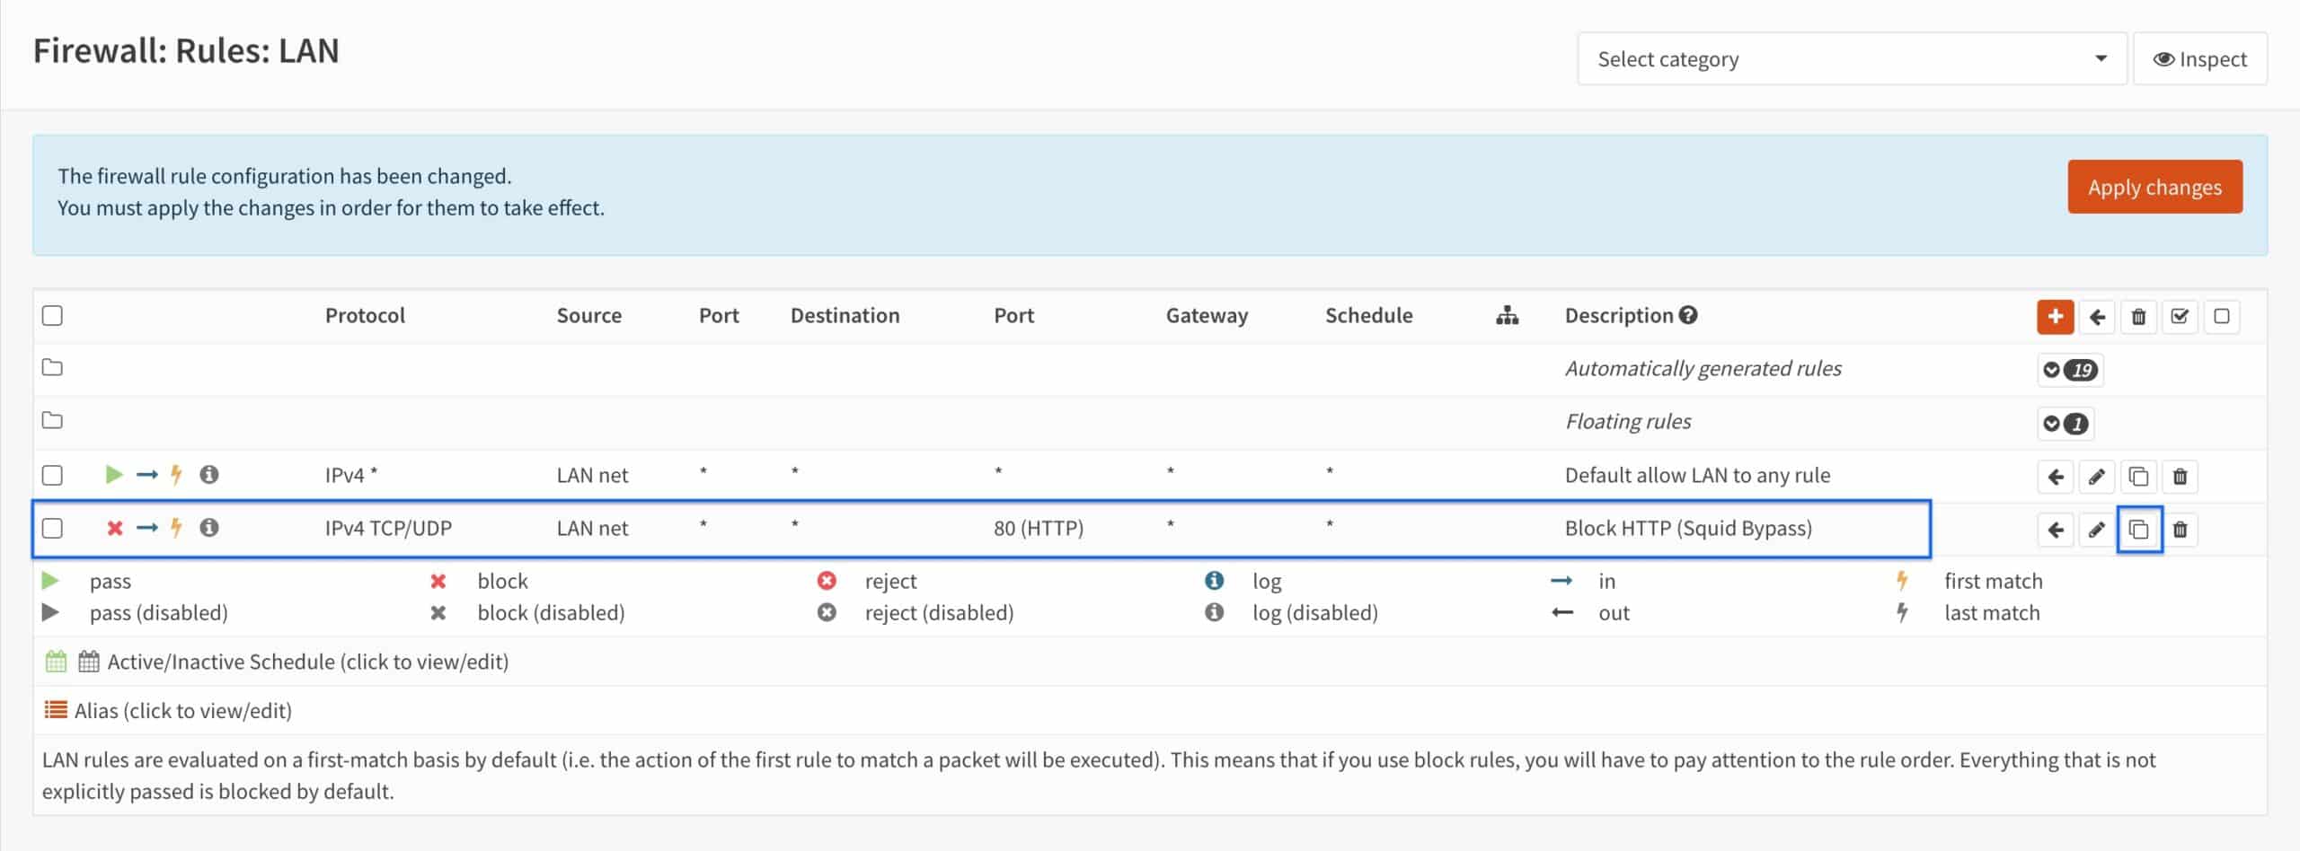Copy the Block HTTP (Squid Bypass) rule
The width and height of the screenshot is (2300, 851).
coord(2137,529)
